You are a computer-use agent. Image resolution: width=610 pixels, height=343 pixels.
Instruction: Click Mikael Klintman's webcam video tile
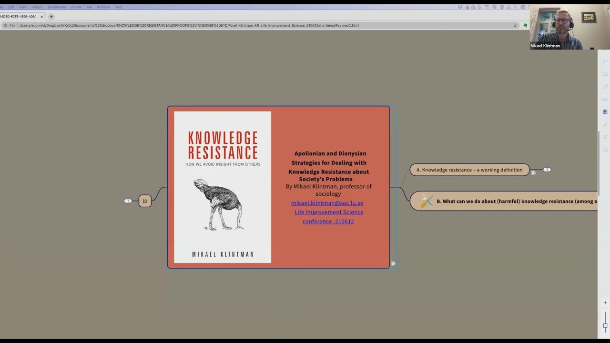pyautogui.click(x=569, y=27)
